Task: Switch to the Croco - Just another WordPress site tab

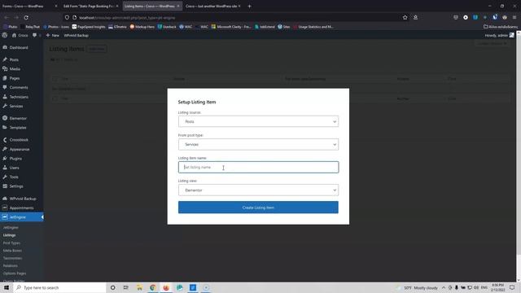Action: point(213,6)
